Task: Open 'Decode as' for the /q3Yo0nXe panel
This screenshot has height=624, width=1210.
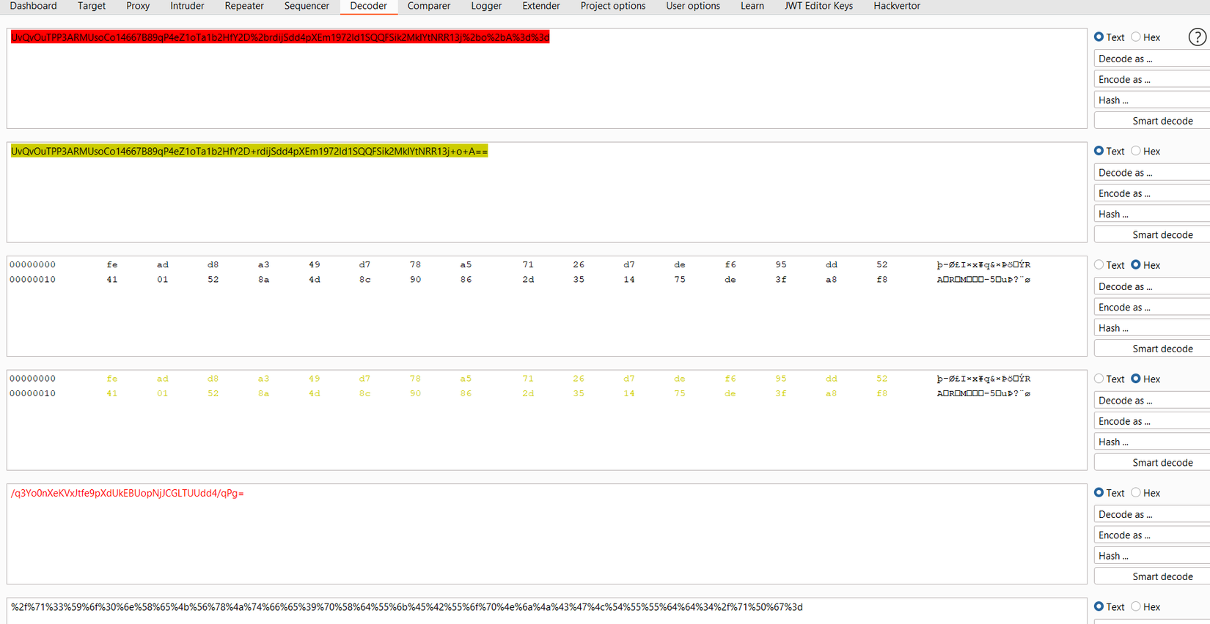Action: 1152,514
